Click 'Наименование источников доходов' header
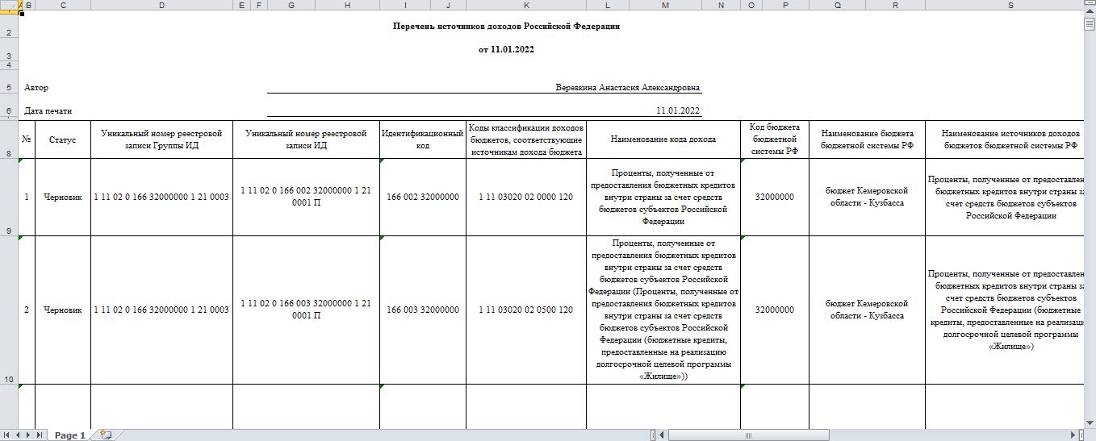The height and width of the screenshot is (441, 1096). 1005,139
